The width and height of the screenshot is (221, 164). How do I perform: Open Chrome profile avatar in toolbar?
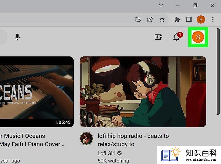coord(201,19)
